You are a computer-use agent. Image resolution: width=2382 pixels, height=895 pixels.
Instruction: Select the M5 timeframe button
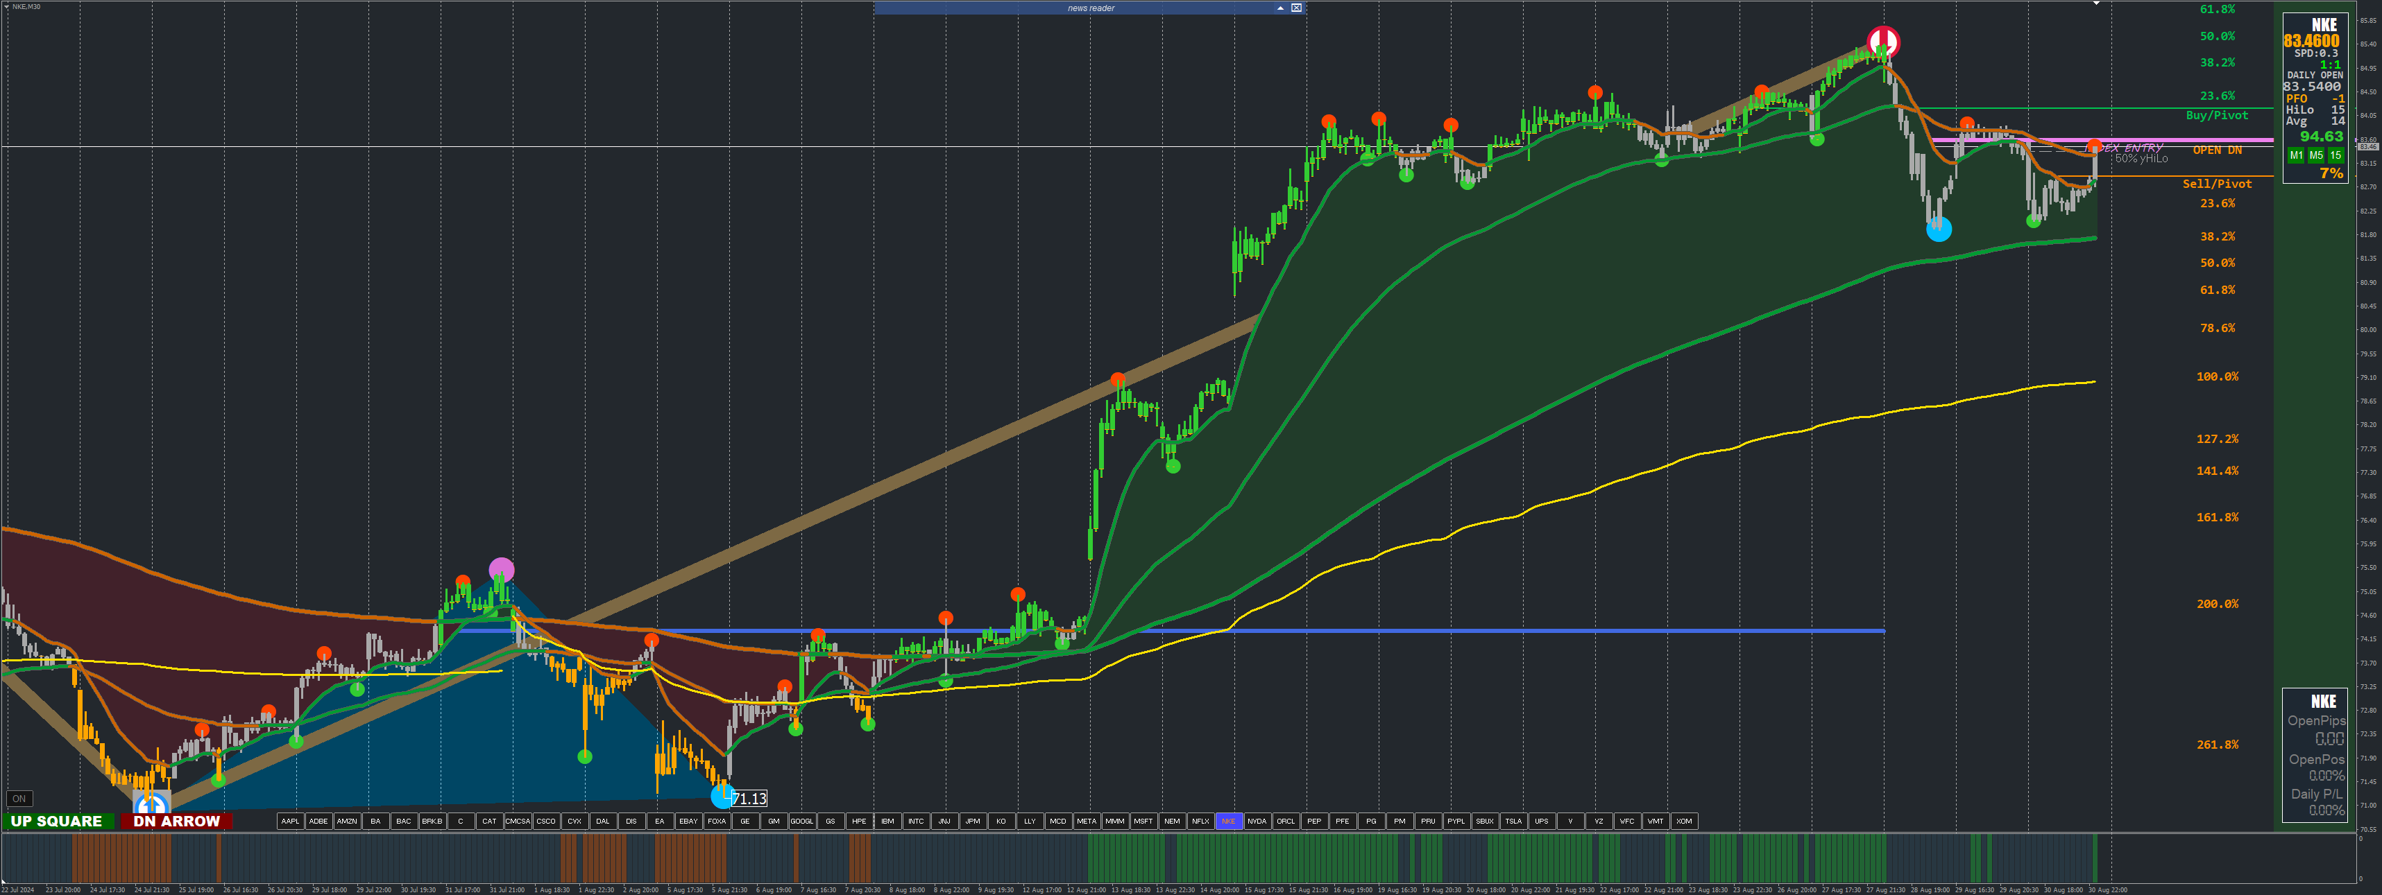2315,155
